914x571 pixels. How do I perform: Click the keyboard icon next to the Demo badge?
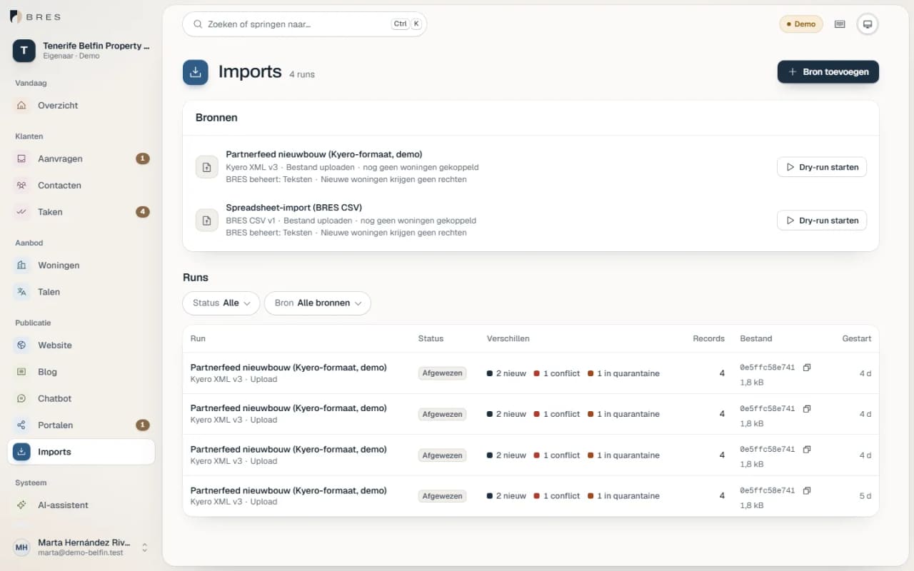pyautogui.click(x=840, y=24)
